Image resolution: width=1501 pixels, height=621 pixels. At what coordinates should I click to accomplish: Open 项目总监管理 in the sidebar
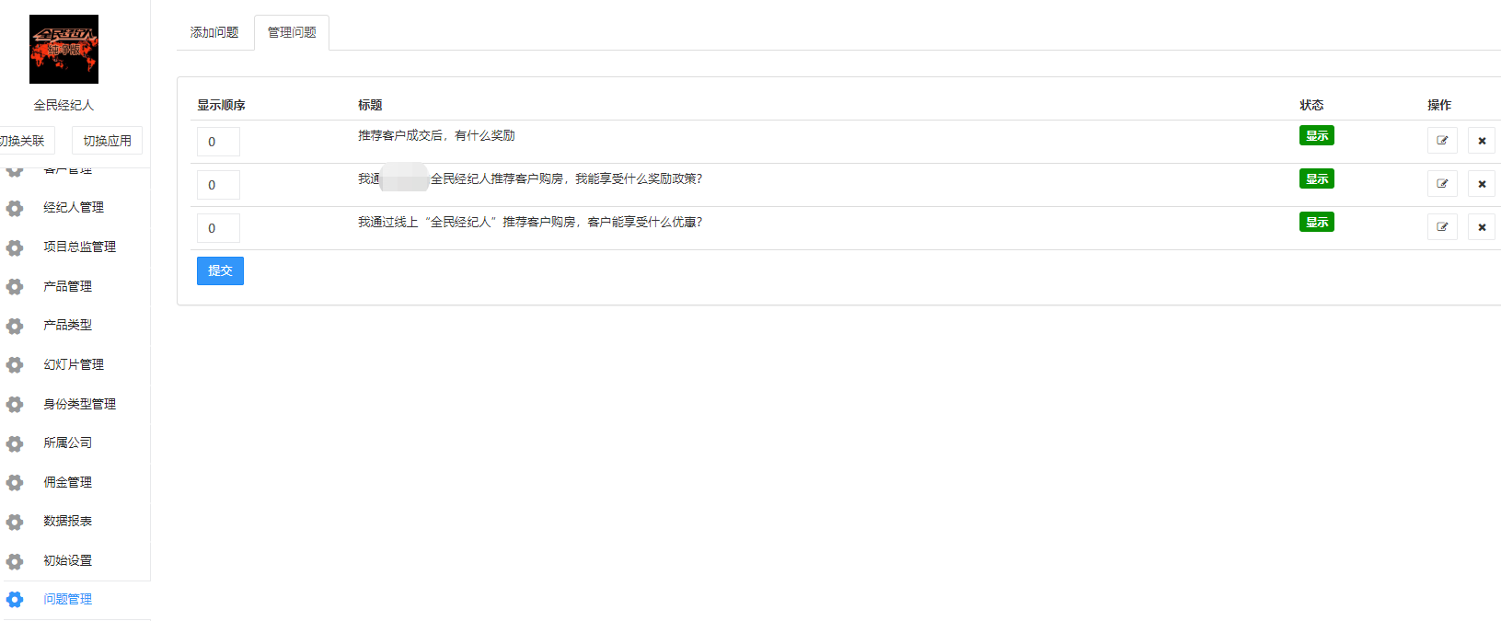pos(79,247)
